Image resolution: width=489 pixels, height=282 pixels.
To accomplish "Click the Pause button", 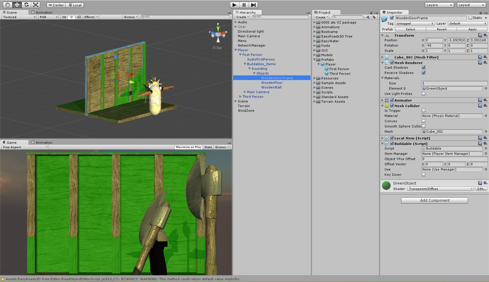I will point(244,5).
